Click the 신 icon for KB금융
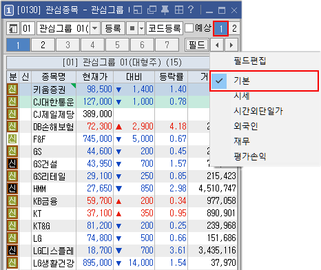 [12, 200]
